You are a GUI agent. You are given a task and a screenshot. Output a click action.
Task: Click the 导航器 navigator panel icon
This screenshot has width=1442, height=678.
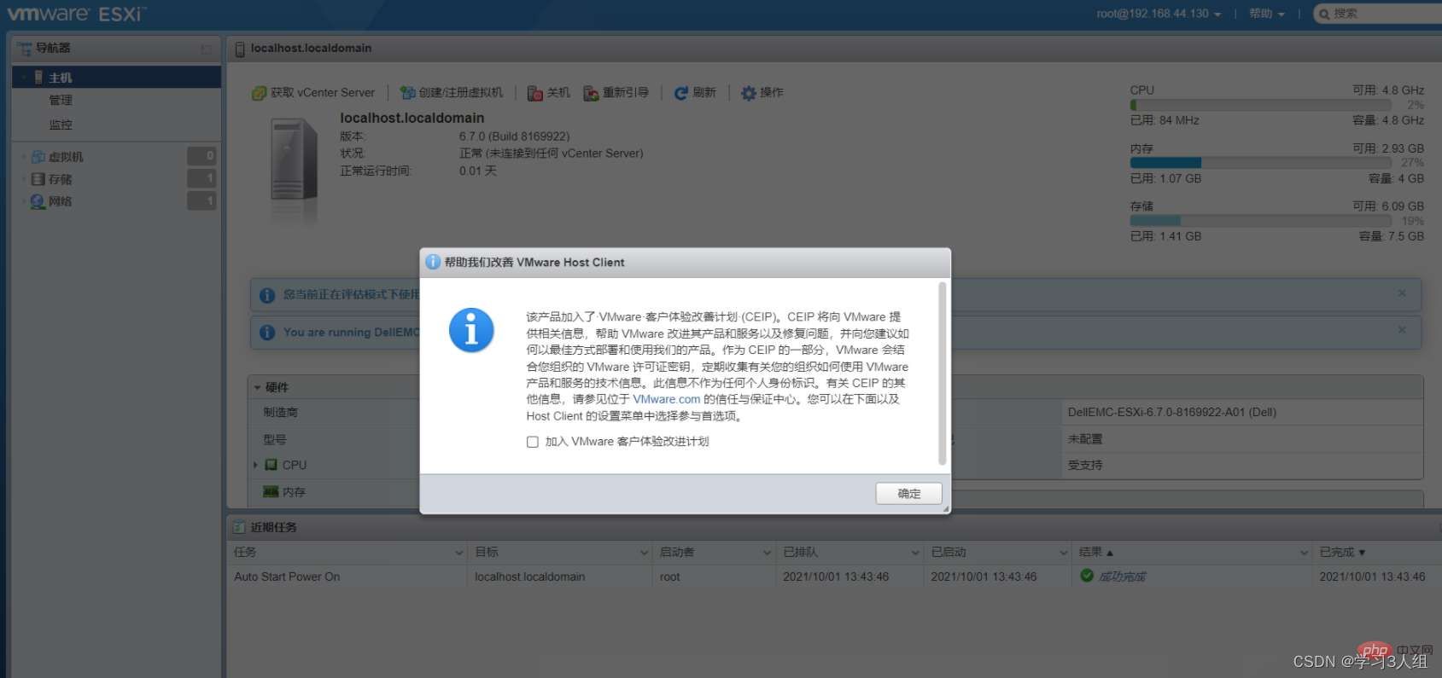point(24,49)
